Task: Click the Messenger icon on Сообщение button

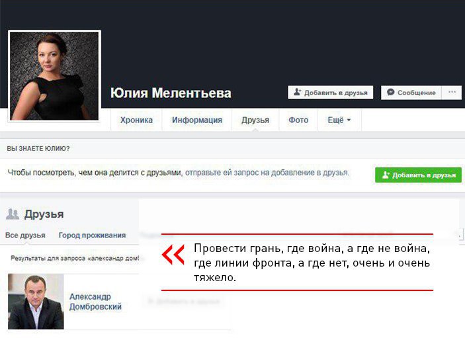Action: [x=390, y=92]
